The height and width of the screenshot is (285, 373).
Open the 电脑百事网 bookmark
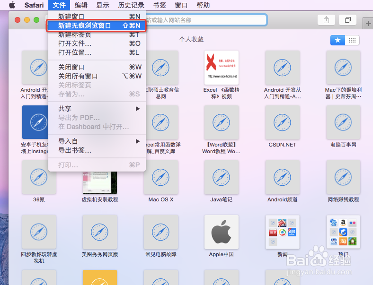click(x=343, y=122)
